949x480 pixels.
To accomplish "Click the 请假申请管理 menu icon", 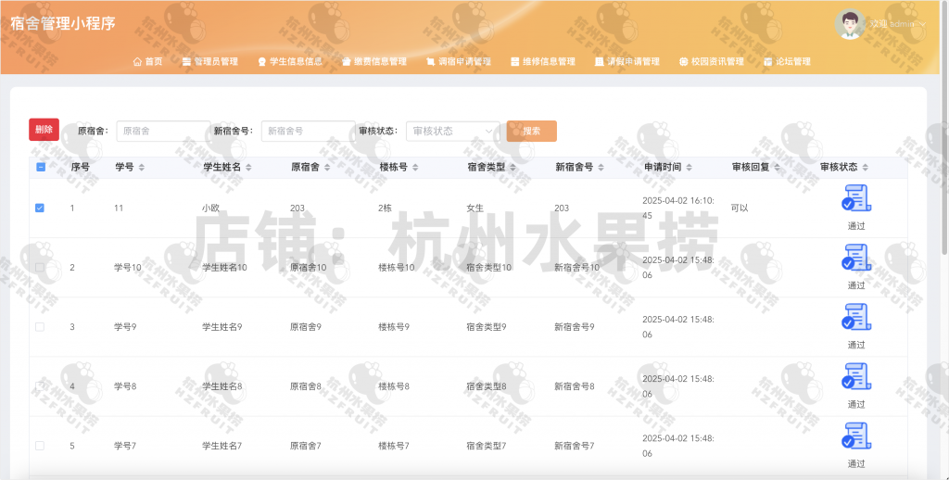I will pyautogui.click(x=600, y=62).
